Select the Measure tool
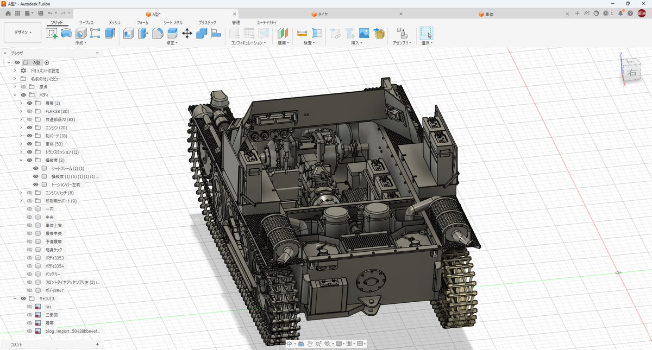Screen dimensions: 652x350 pos(302,34)
